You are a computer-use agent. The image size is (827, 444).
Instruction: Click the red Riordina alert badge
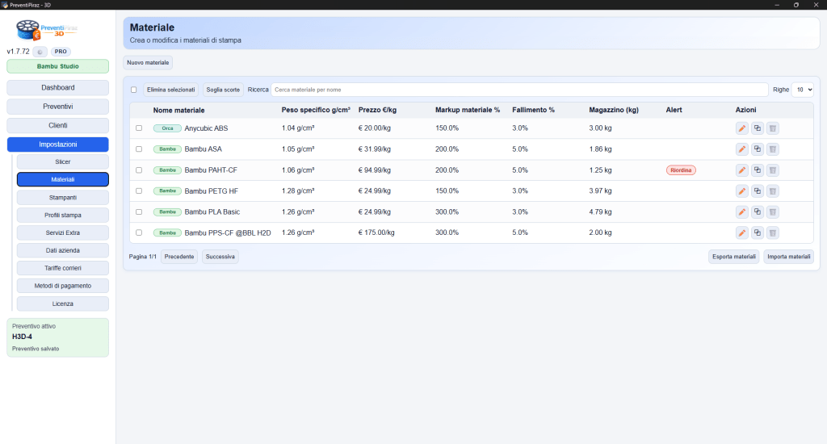pos(681,170)
